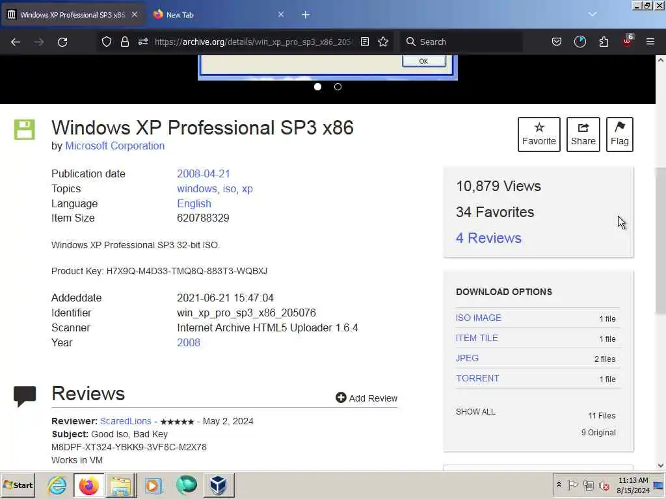Image resolution: width=666 pixels, height=499 pixels.
Task: Click the blue circular toolbar icon
Action: tap(579, 42)
